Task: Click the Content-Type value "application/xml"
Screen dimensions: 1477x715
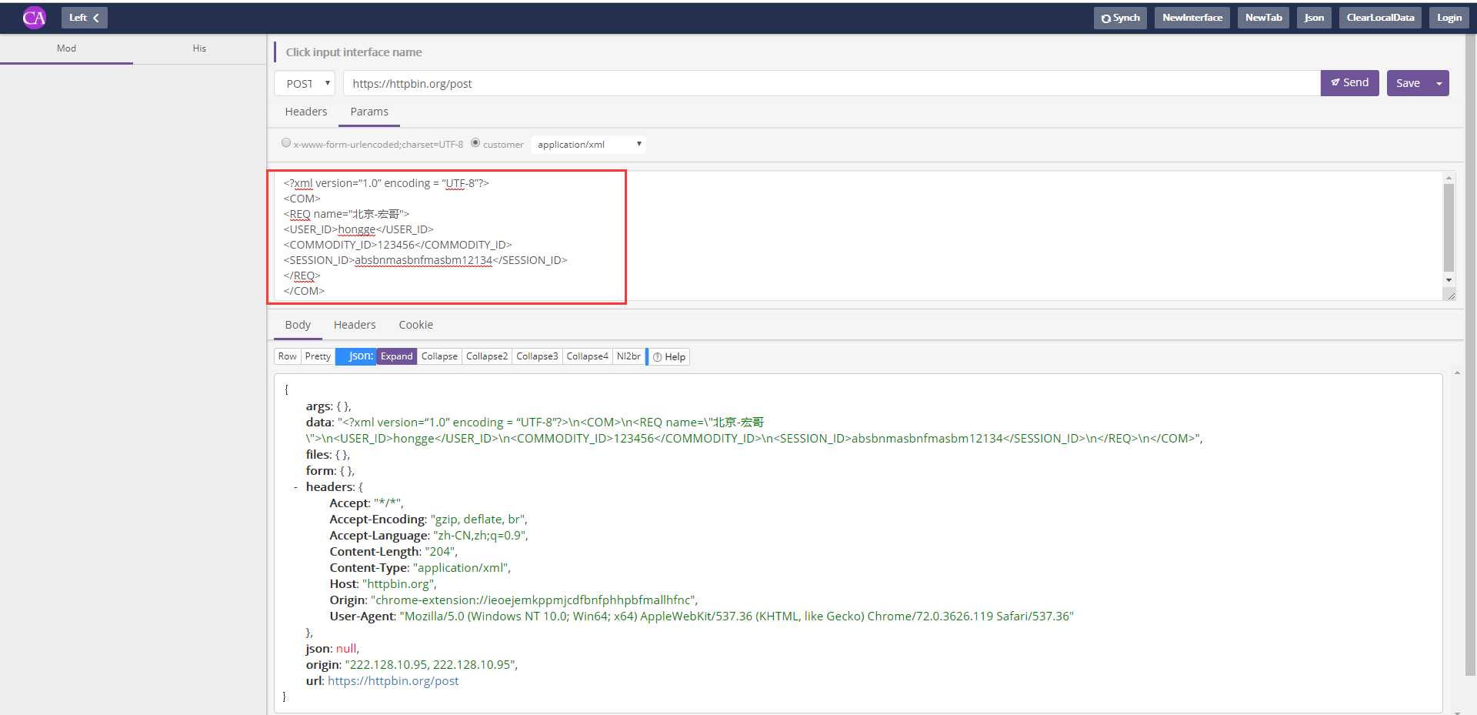Action: [460, 568]
